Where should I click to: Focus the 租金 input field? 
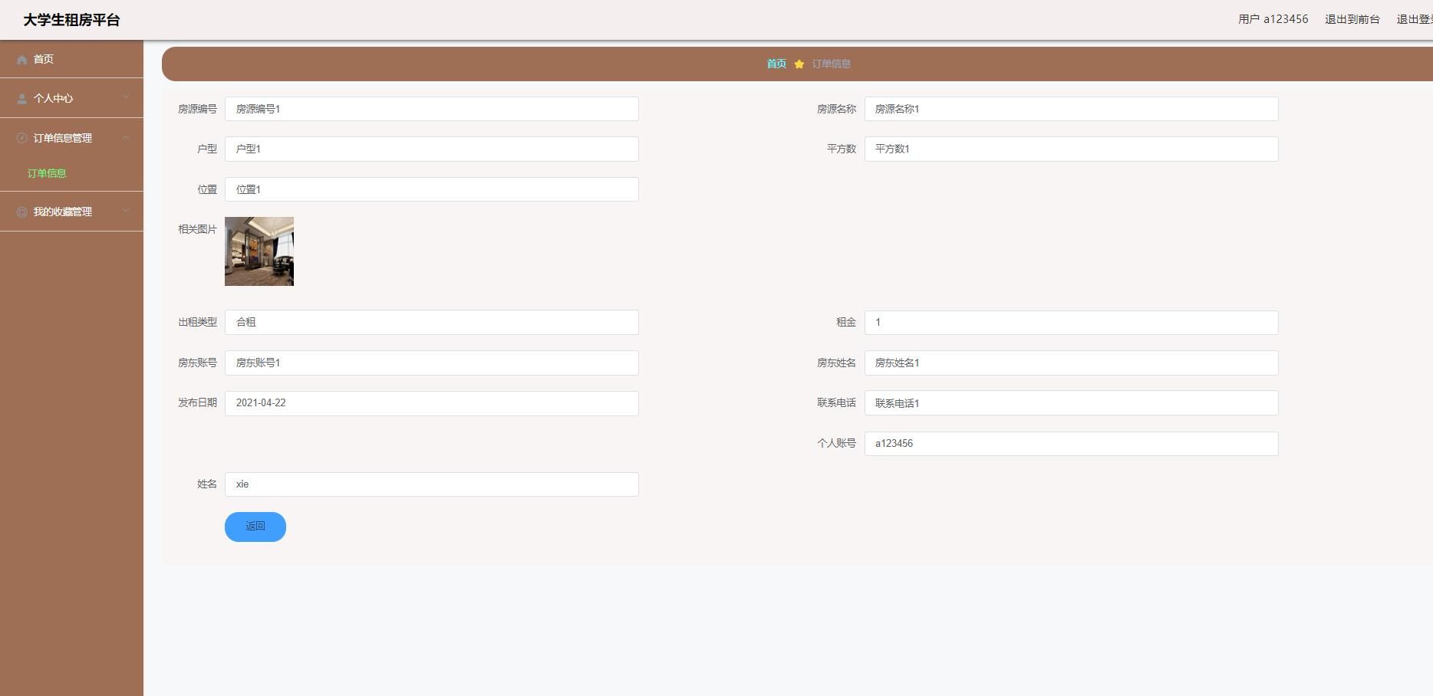[1071, 323]
